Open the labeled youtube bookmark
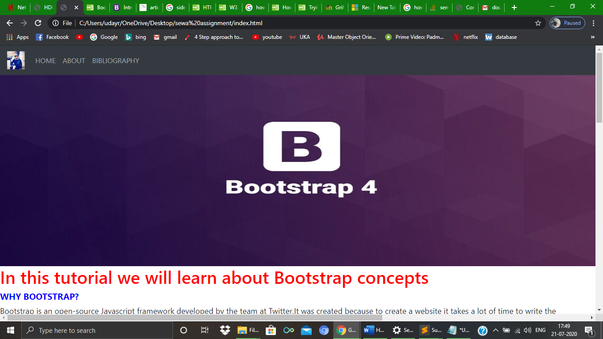This screenshot has height=339, width=603. [x=267, y=37]
